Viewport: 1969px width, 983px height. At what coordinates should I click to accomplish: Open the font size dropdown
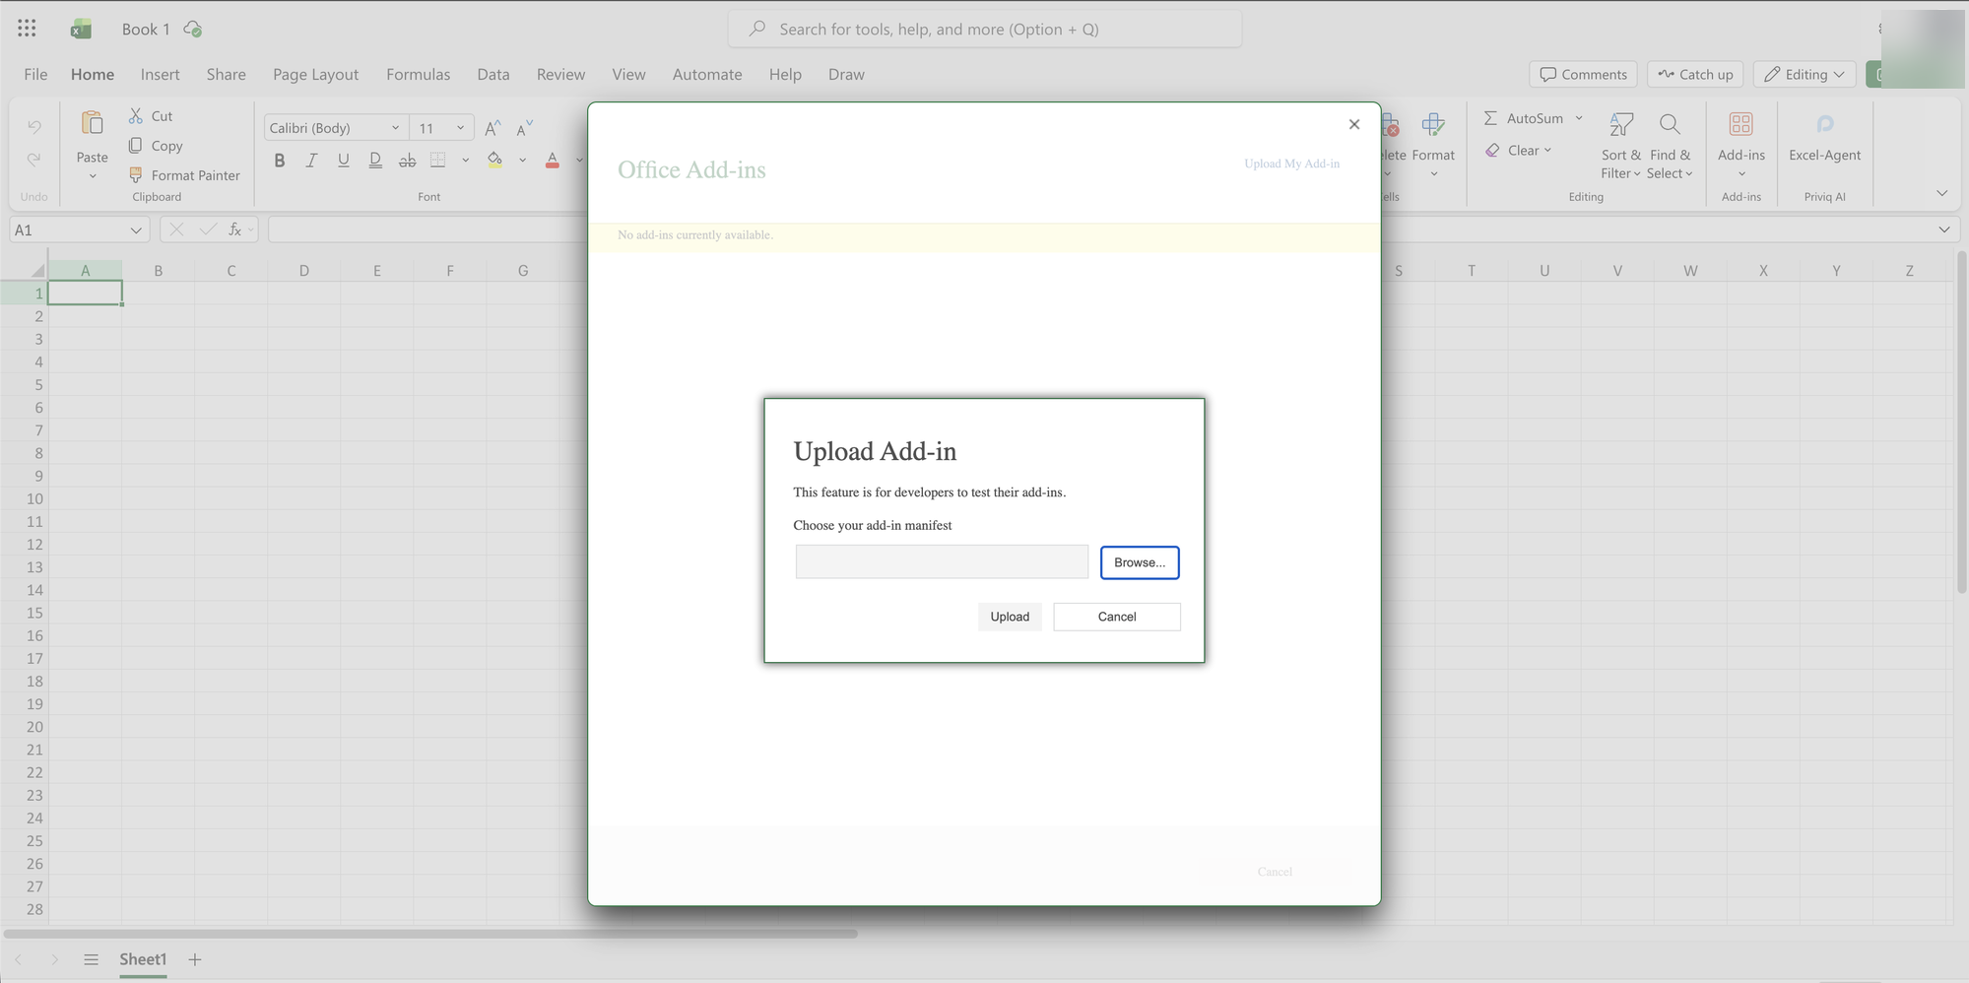pos(458,127)
